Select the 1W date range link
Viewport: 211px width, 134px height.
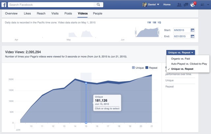pos(149,22)
